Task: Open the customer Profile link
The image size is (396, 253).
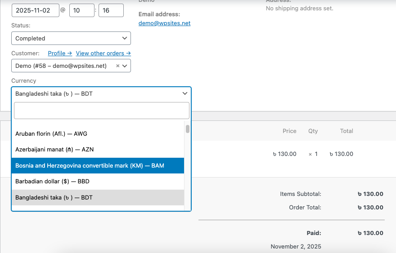Action: [x=60, y=53]
